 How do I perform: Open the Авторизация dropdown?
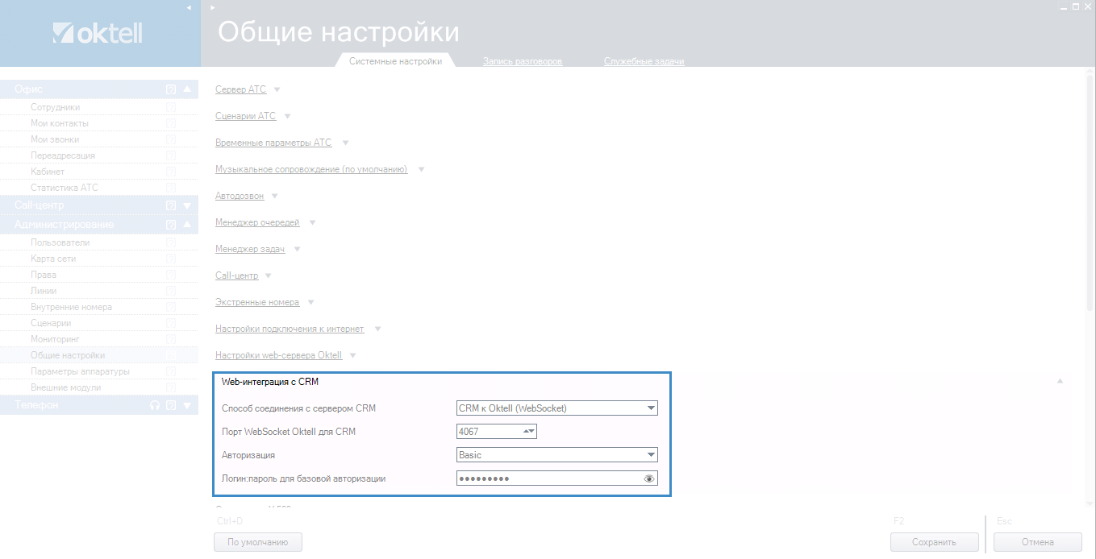pyautogui.click(x=650, y=455)
